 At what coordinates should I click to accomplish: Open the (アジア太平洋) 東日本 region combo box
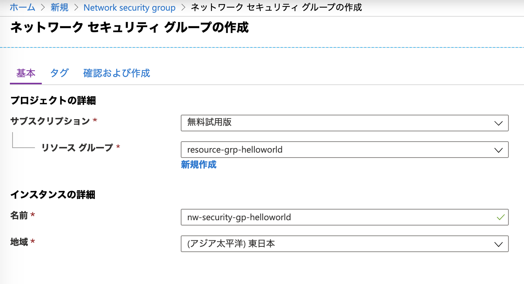[345, 244]
